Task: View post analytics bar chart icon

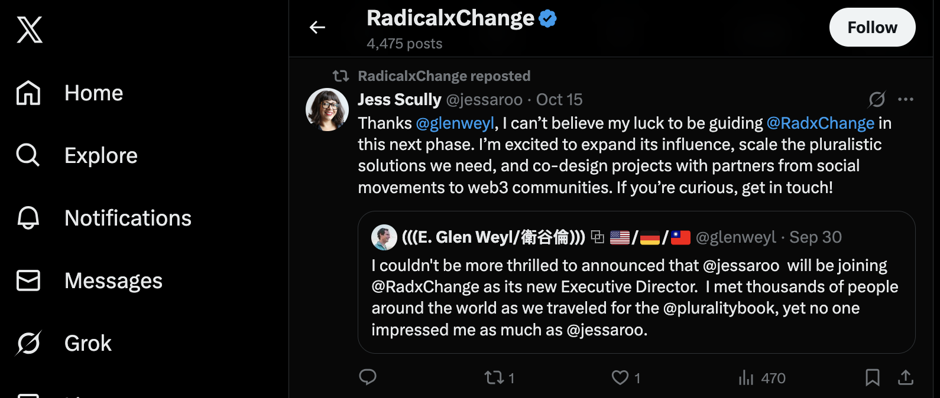Action: click(747, 377)
